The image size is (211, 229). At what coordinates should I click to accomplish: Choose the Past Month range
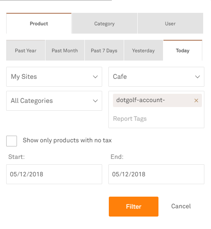[65, 50]
